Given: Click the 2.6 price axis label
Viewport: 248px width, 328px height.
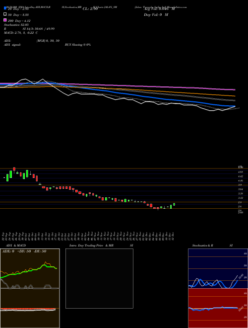Looking at the screenshot, I should tap(240, 206).
